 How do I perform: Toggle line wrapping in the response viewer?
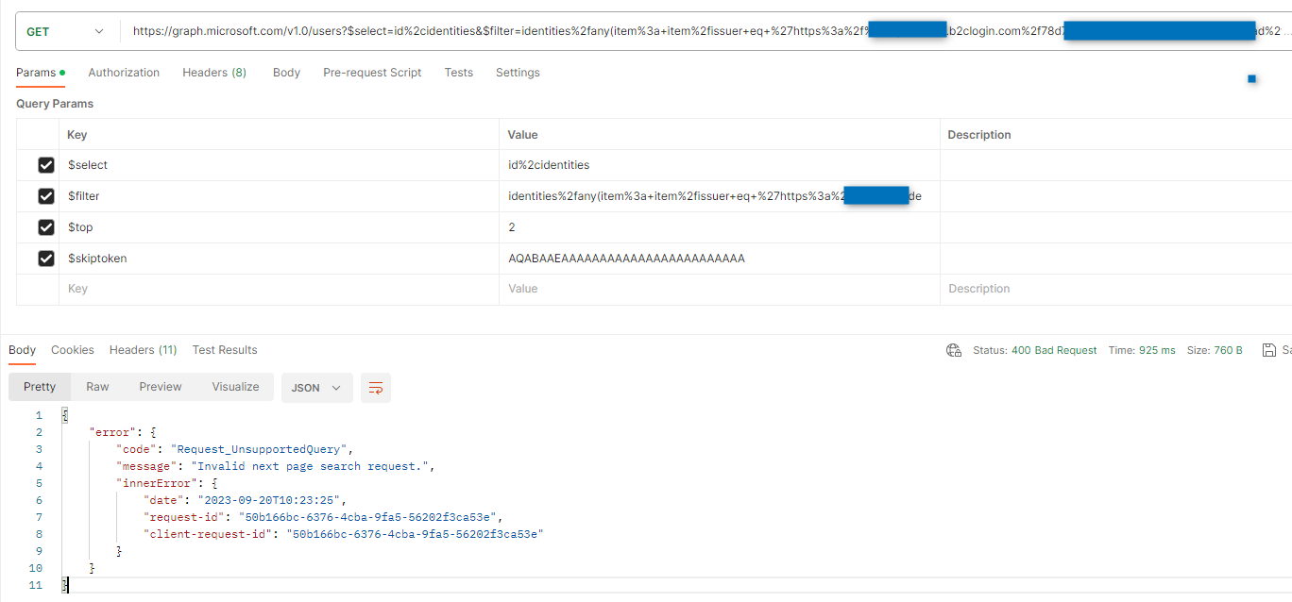[375, 387]
